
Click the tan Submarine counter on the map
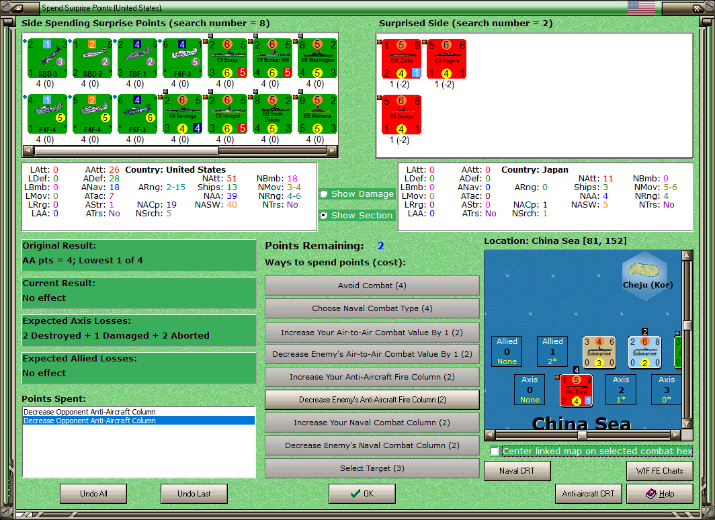pos(599,352)
